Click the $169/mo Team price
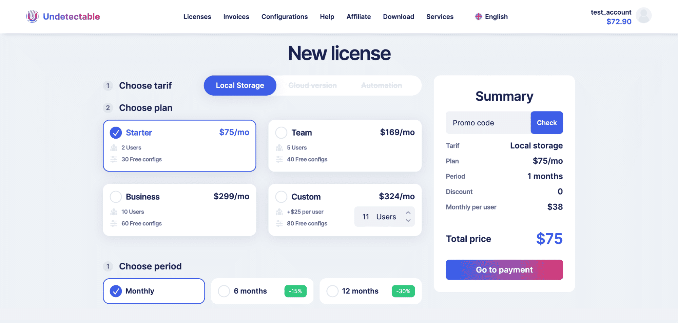The image size is (678, 323). 397,133
